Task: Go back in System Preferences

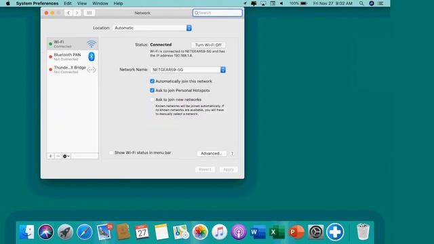Action: coord(68,13)
